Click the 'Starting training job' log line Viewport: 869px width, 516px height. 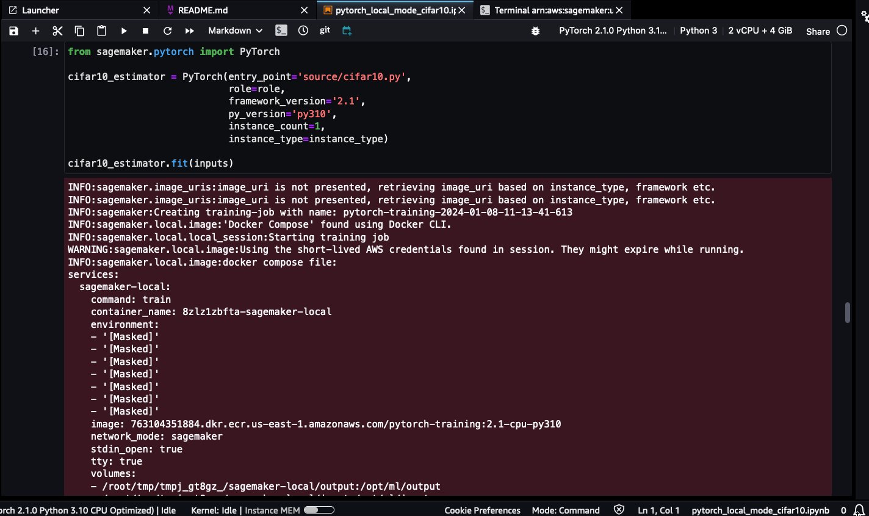click(228, 238)
